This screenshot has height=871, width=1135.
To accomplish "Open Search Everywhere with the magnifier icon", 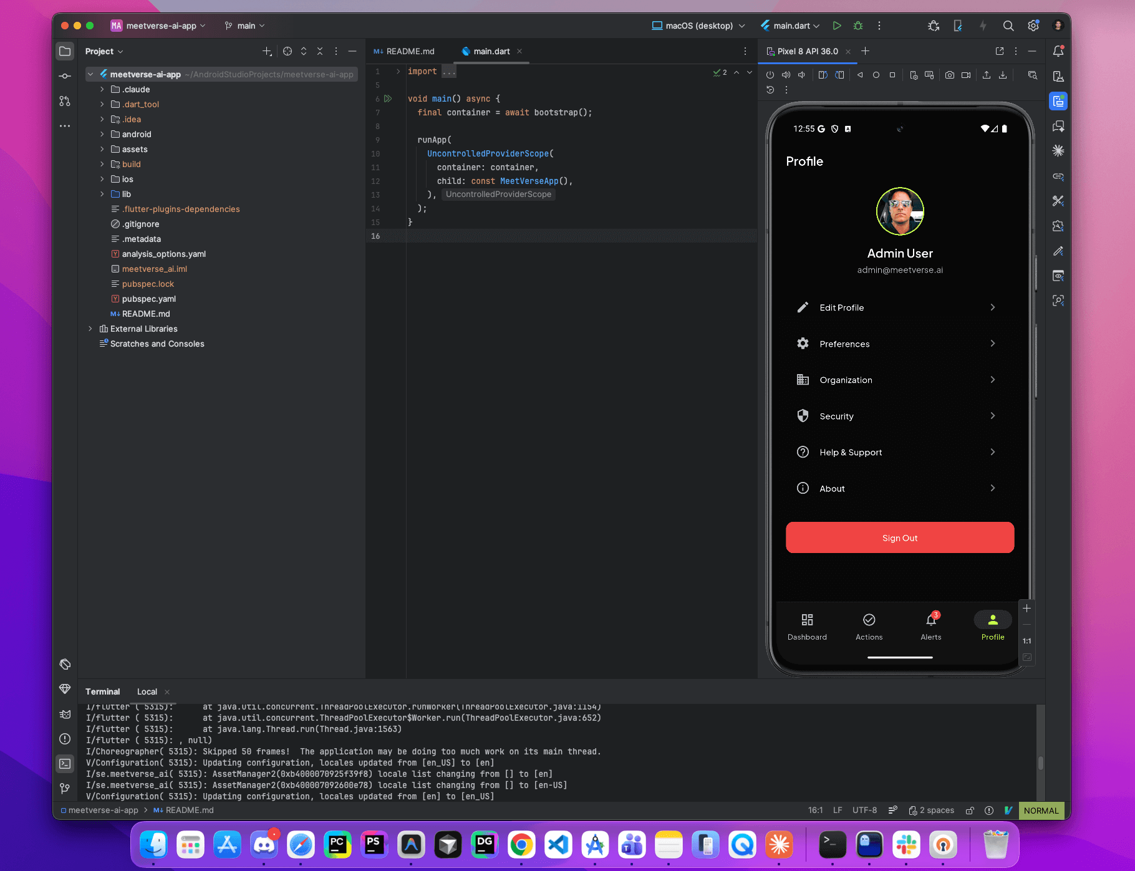I will (1008, 26).
